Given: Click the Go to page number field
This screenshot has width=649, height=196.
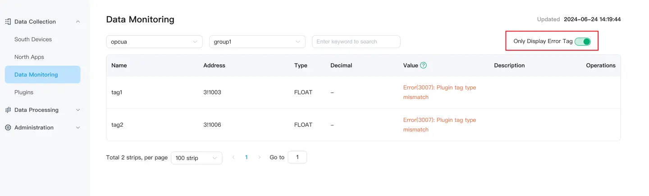Looking at the screenshot, I should coord(297,157).
